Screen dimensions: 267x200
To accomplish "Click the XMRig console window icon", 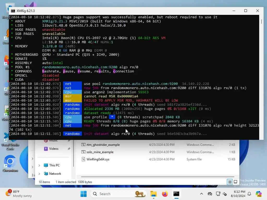I will pos(13,11).
